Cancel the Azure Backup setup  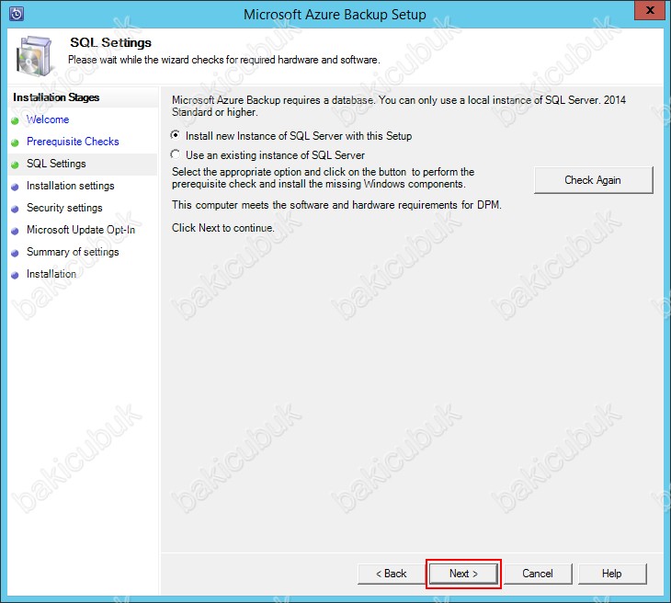coord(538,574)
